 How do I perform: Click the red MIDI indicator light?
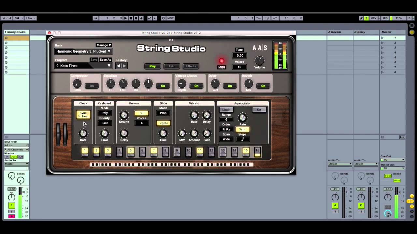[222, 61]
